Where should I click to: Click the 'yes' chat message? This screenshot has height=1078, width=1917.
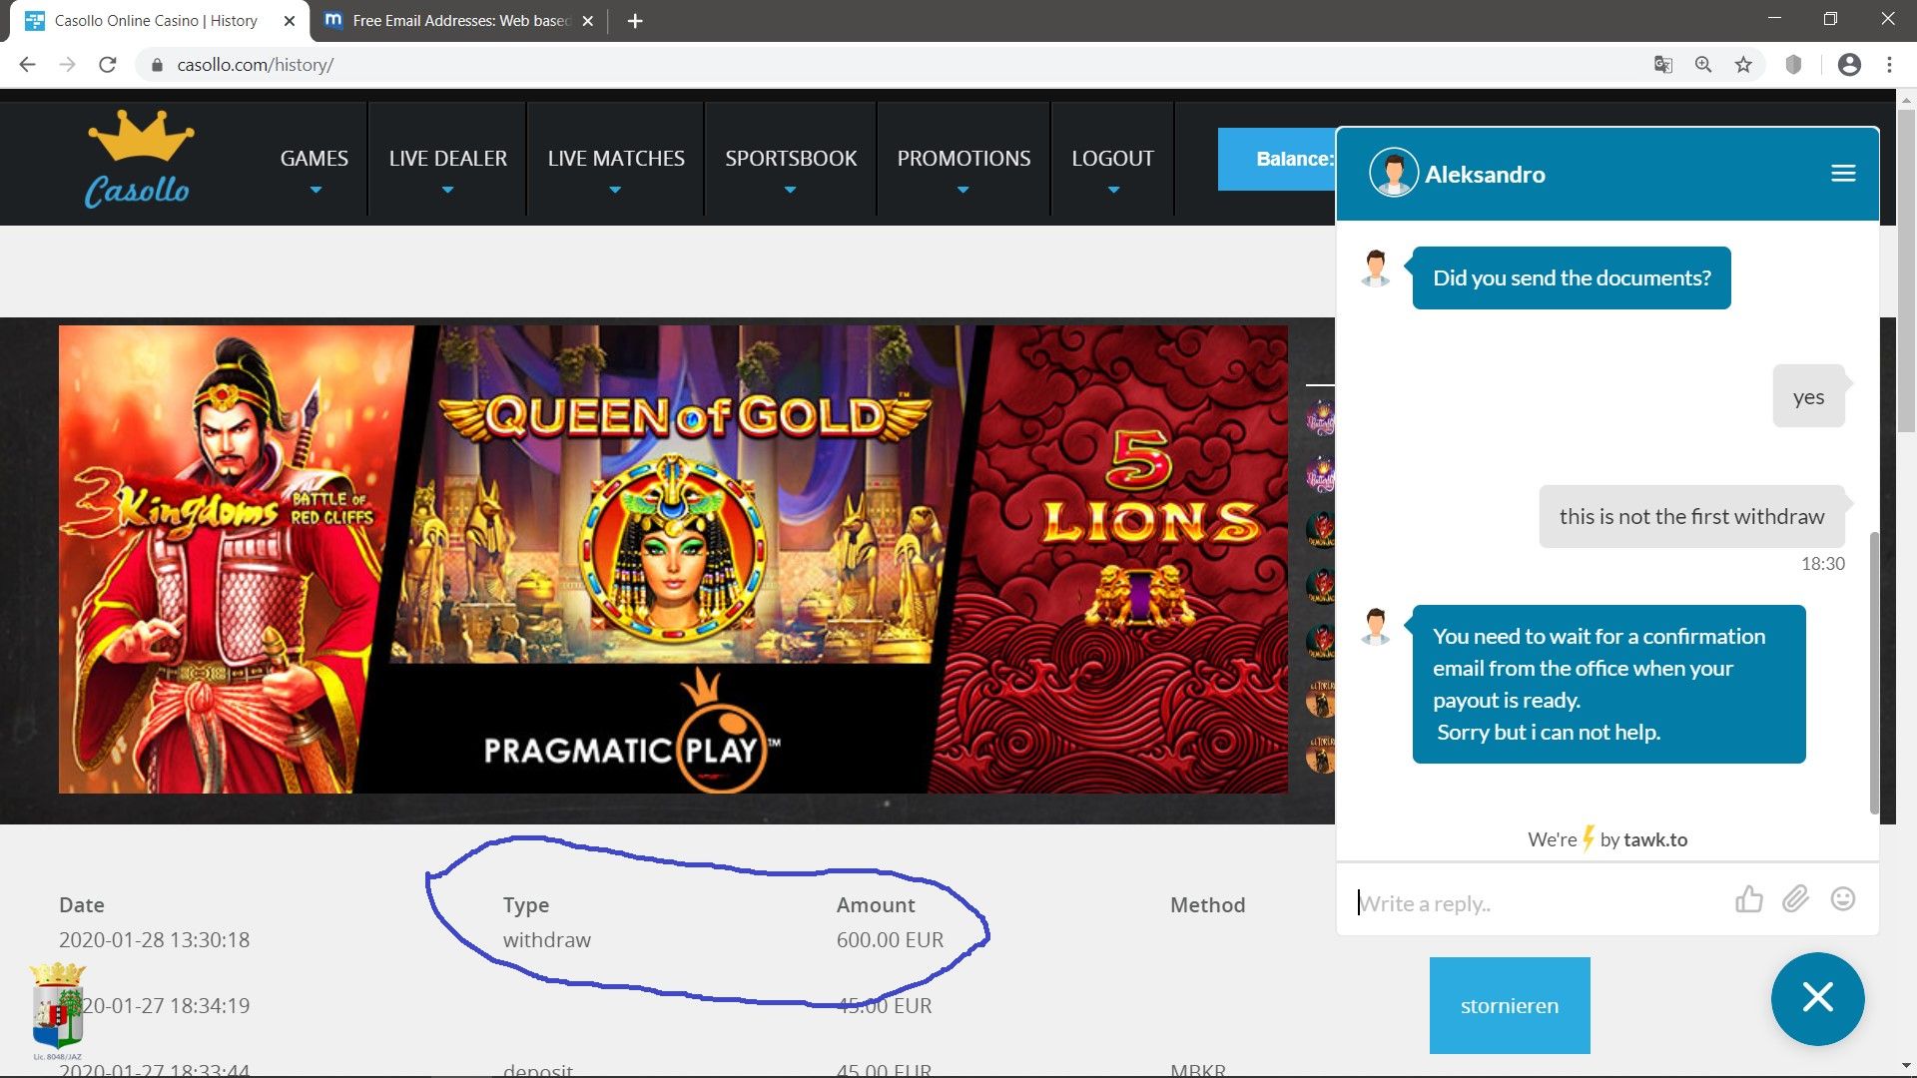coord(1808,396)
